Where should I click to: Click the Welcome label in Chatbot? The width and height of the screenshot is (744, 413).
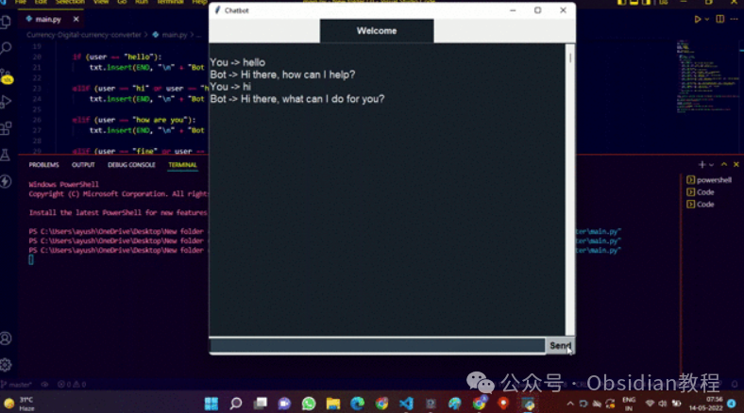click(x=377, y=31)
